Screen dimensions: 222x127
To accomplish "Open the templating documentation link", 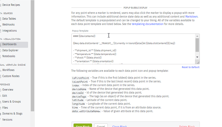I will coord(147,24).
